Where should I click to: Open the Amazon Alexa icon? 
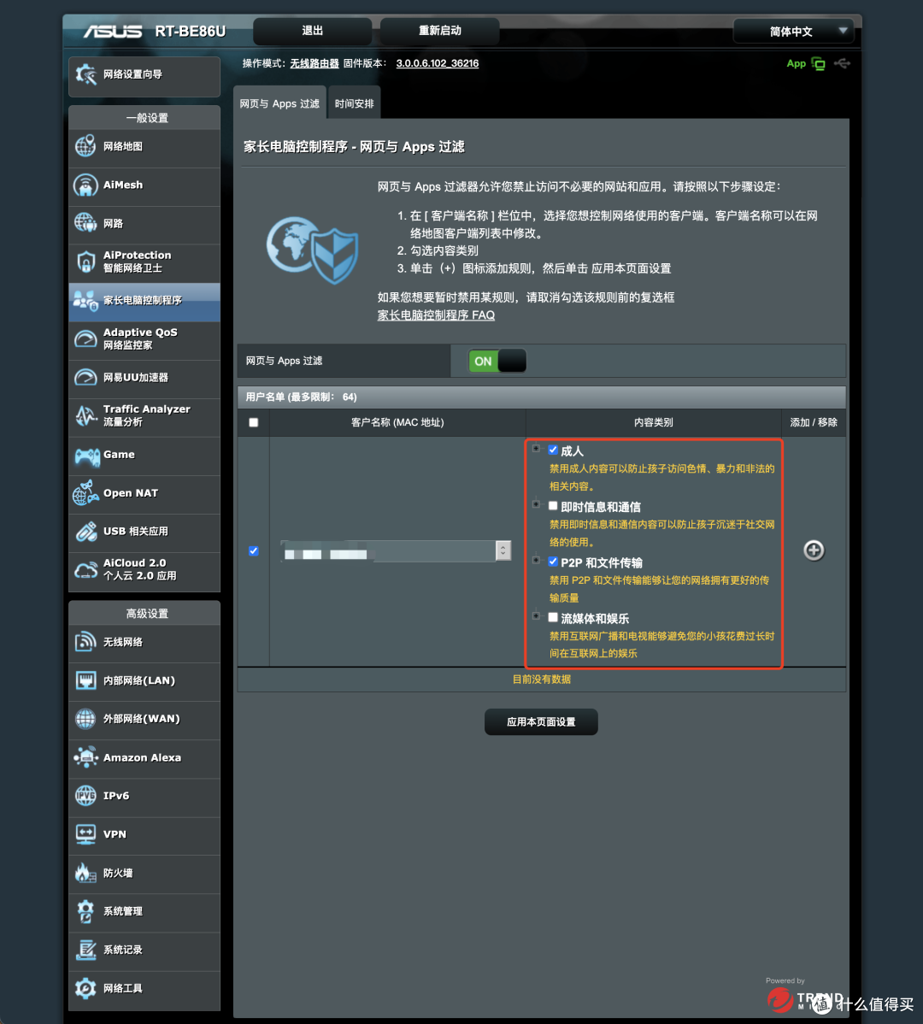[85, 757]
